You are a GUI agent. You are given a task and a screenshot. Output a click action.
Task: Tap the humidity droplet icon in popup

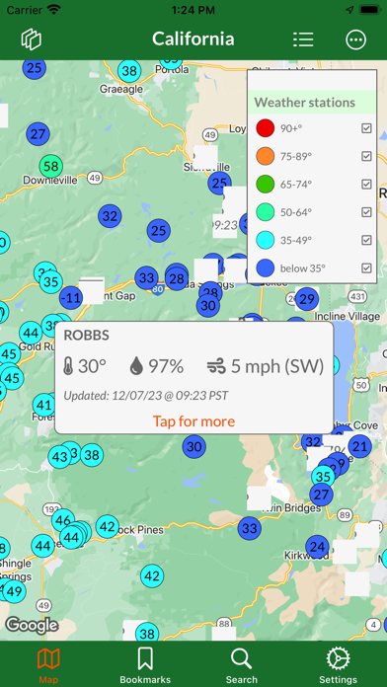pyautogui.click(x=137, y=366)
